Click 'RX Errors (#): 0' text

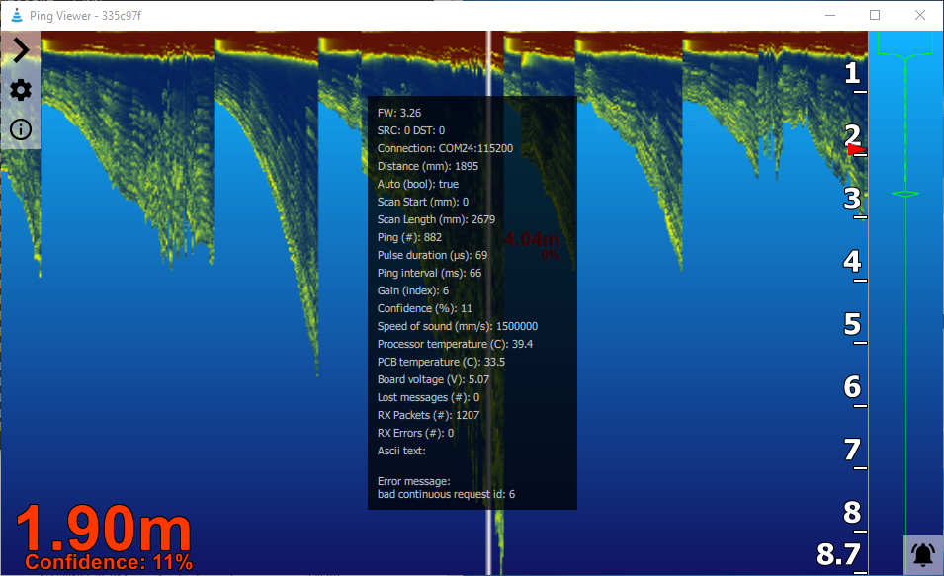tap(415, 433)
